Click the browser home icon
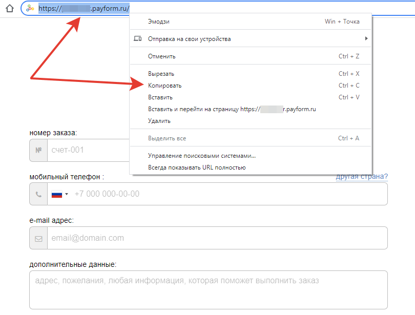The height and width of the screenshot is (315, 415). pos(10,9)
